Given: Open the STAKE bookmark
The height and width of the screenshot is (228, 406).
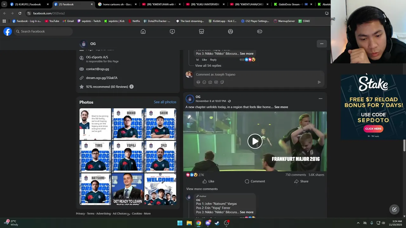Looking at the screenshot, I should click(304, 21).
